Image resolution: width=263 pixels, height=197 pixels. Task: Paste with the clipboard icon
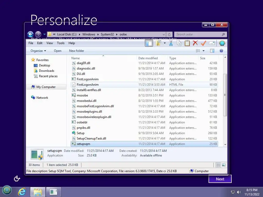(x=187, y=43)
